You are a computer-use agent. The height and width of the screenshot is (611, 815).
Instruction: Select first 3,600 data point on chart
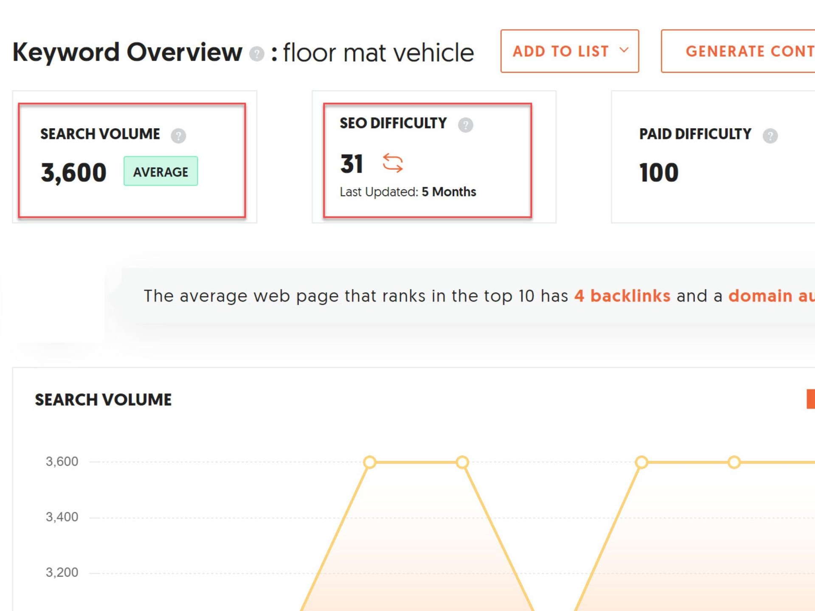[x=369, y=462]
